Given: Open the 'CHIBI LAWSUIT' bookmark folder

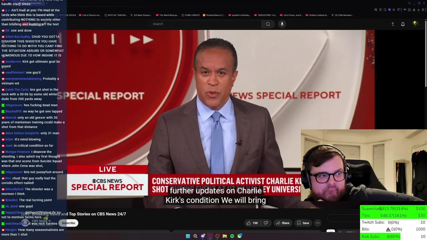Looking at the screenshot, I should tap(190, 15).
